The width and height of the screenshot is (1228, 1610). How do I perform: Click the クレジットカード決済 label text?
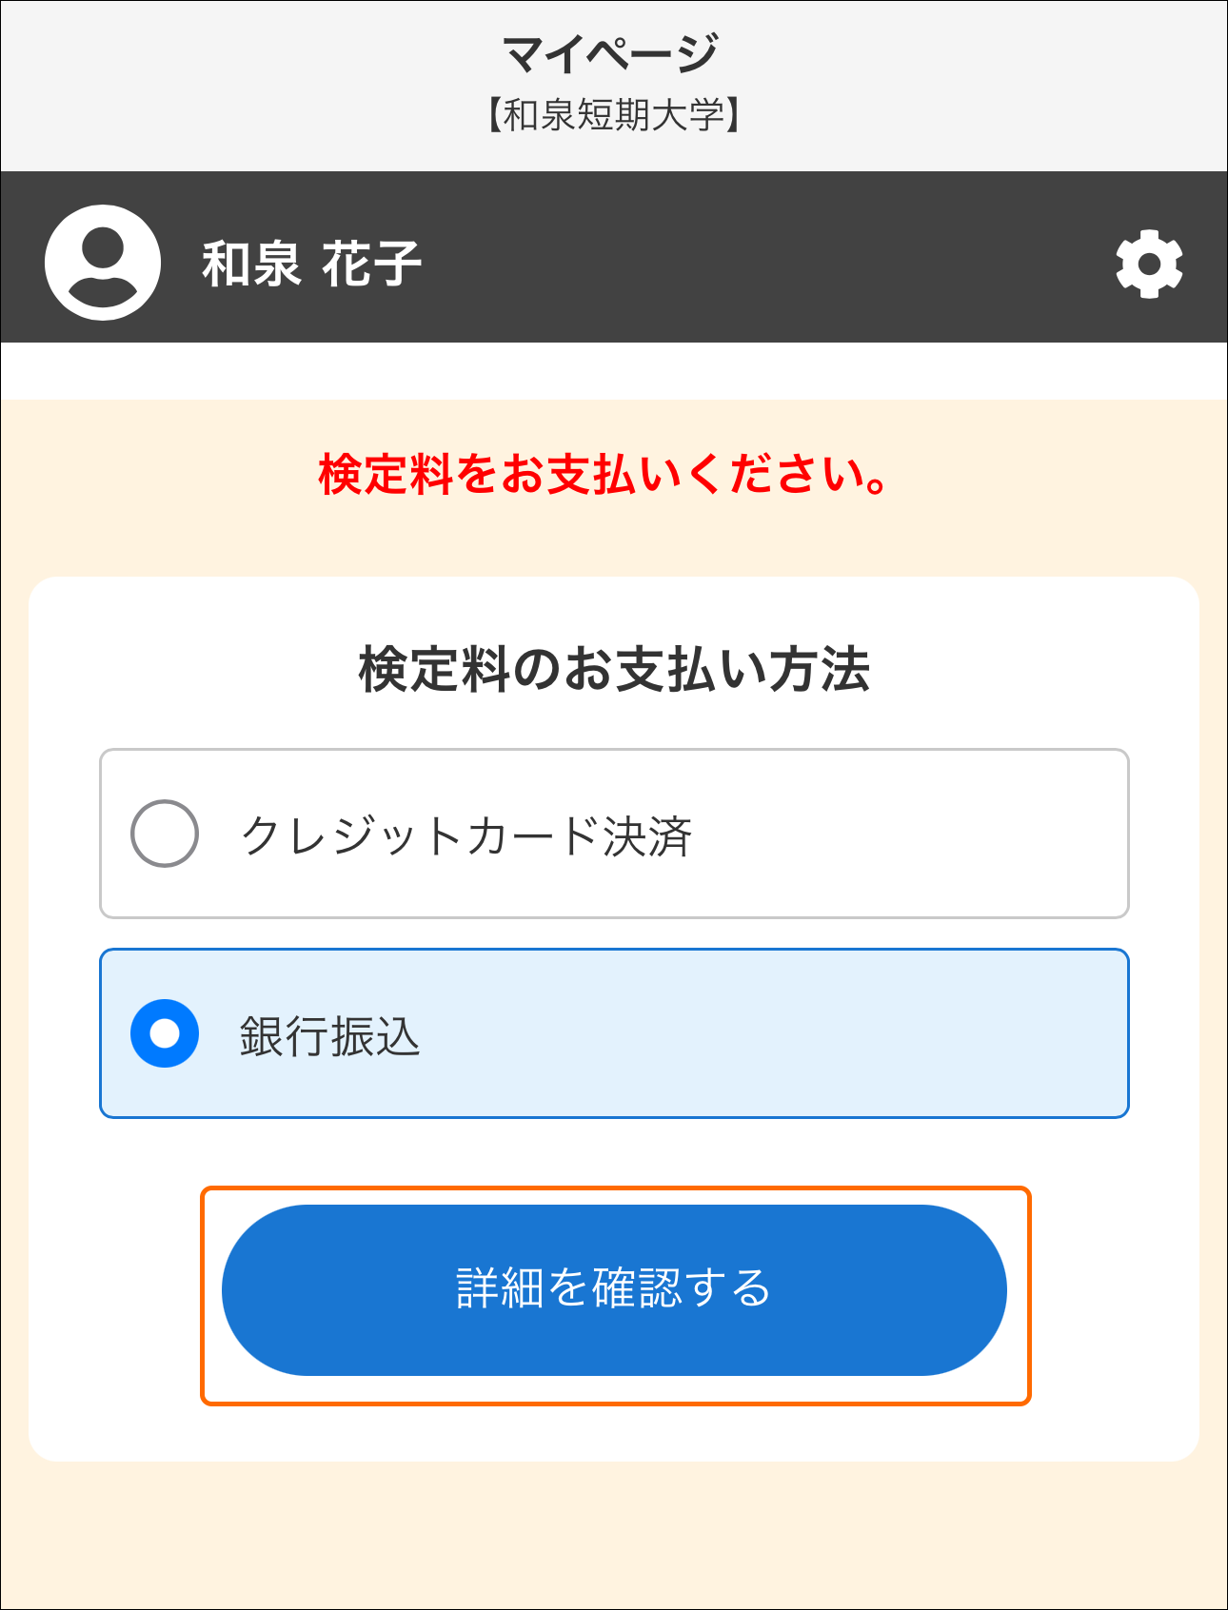(466, 836)
